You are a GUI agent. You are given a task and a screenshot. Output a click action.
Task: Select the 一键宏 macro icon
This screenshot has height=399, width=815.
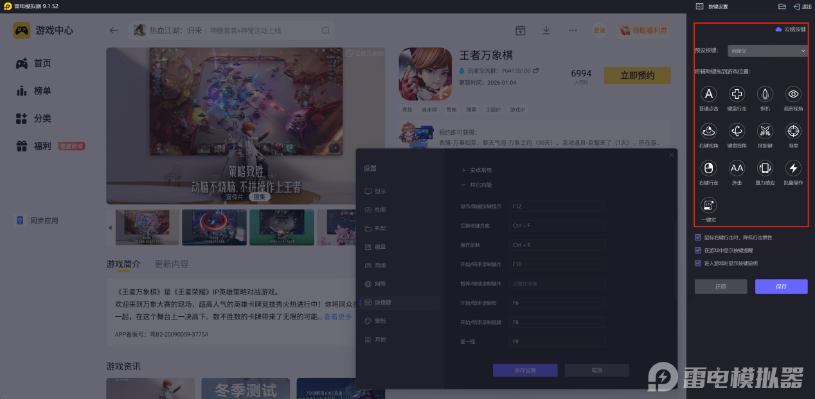[708, 205]
